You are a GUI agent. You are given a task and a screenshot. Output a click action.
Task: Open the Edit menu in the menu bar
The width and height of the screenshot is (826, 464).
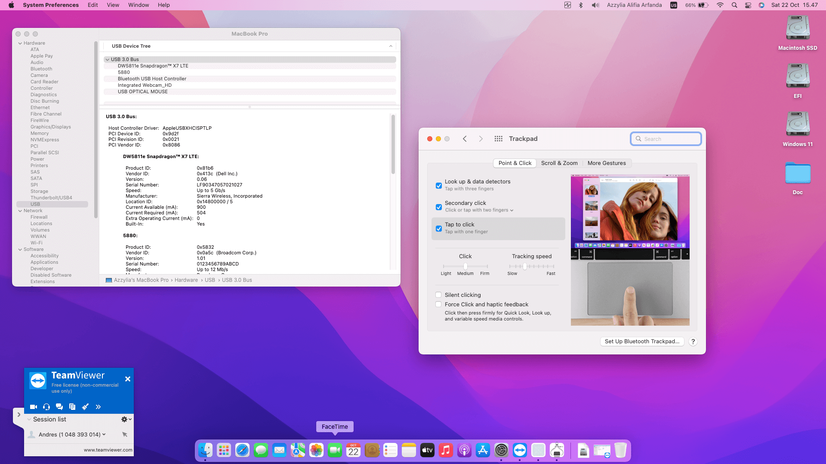coord(92,5)
